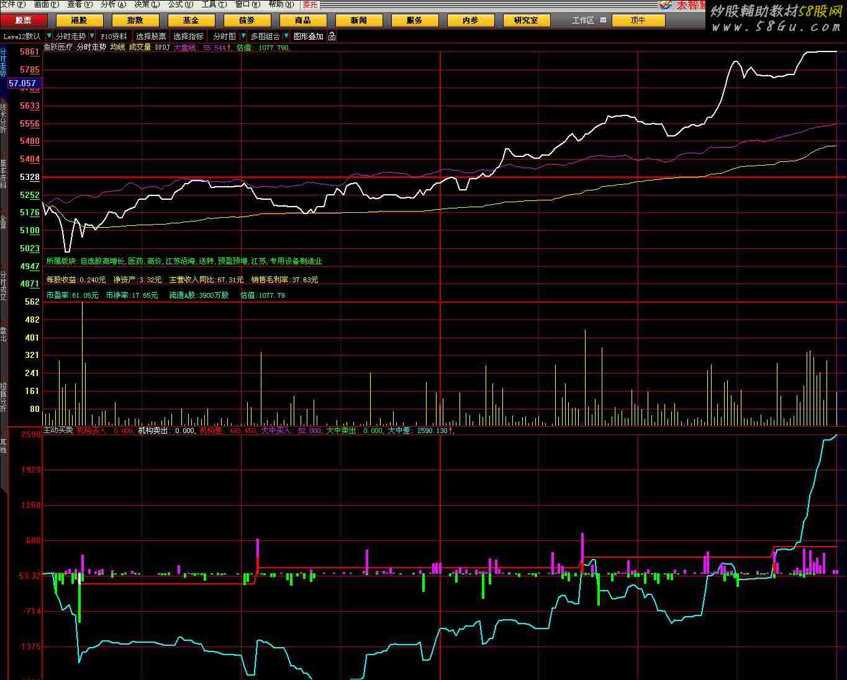The width and height of the screenshot is (847, 680).
Task: Open the 画面 menu
Action: pos(47,4)
